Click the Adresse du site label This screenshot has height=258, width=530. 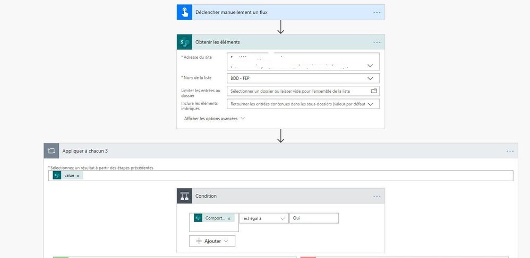(x=197, y=57)
